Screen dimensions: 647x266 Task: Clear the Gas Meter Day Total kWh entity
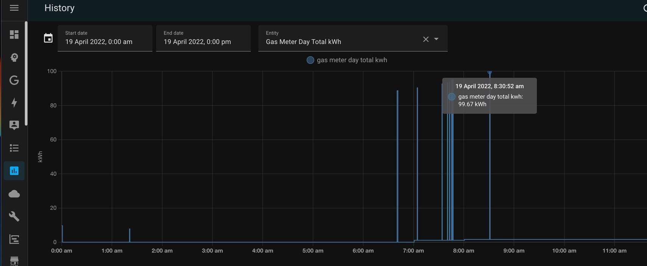click(x=426, y=39)
